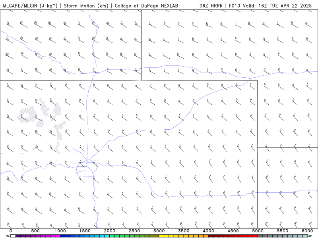The width and height of the screenshot is (318, 238).
Task: Click the 3500 label on the color scale
Action: 184,231
